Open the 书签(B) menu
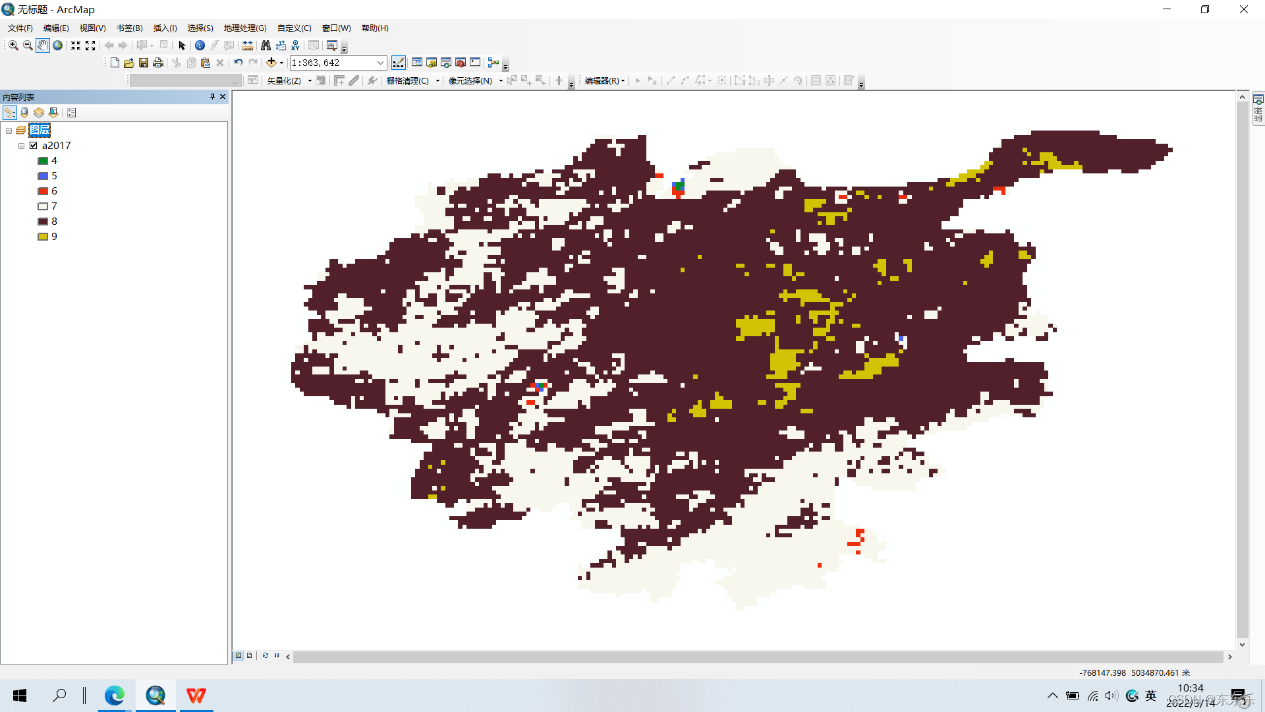Screen dimensions: 1265x712 tap(129, 28)
